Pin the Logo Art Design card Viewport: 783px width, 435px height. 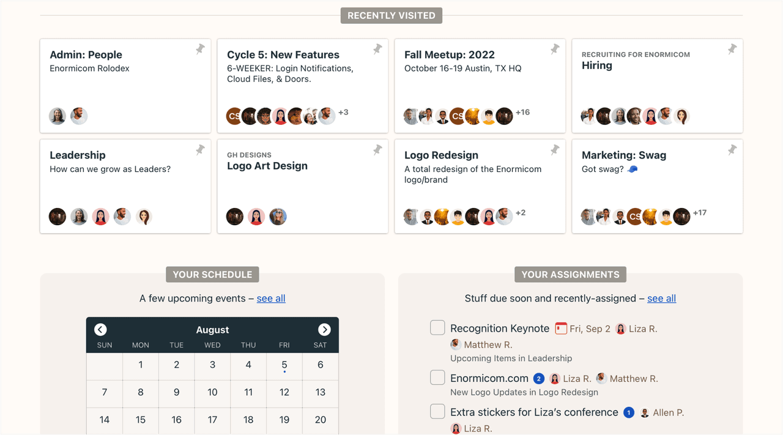[x=377, y=149]
